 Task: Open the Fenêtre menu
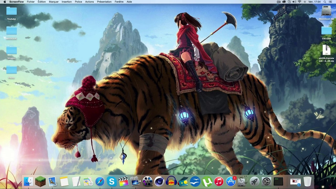(x=119, y=2)
